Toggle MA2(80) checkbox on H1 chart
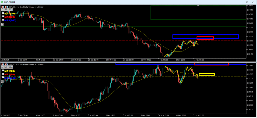This screenshot has width=257, height=118. [3, 74]
